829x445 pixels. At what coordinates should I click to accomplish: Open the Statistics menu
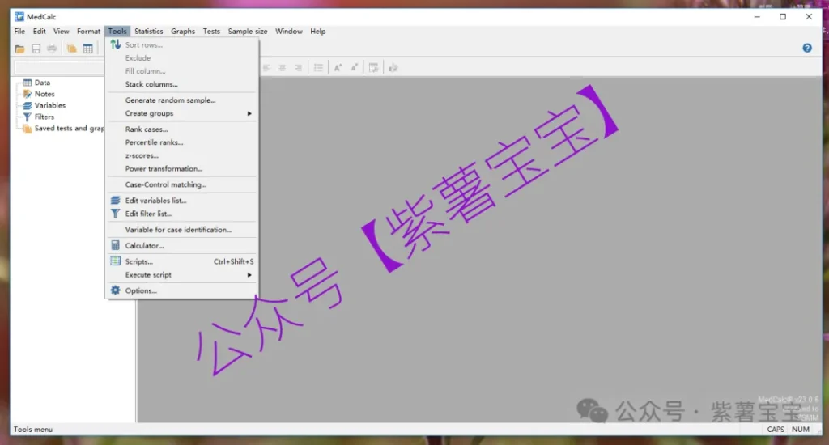[149, 32]
